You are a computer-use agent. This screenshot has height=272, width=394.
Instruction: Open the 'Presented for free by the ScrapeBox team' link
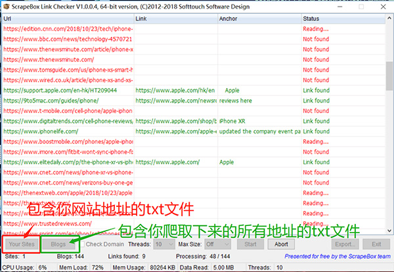(x=338, y=256)
